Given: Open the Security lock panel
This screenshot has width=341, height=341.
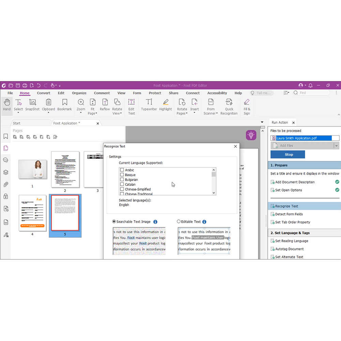Looking at the screenshot, I should (6, 196).
